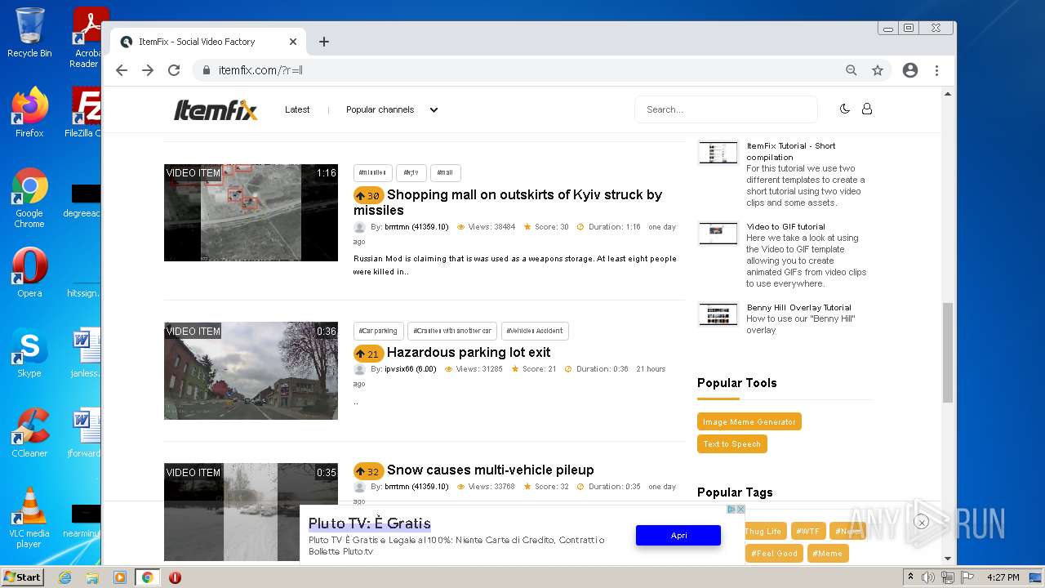Open the Windows Start menu
Viewport: 1045px width, 588px height.
click(23, 577)
